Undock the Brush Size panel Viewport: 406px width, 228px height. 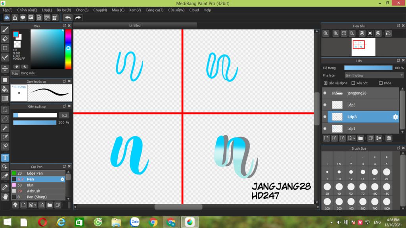coord(398,148)
